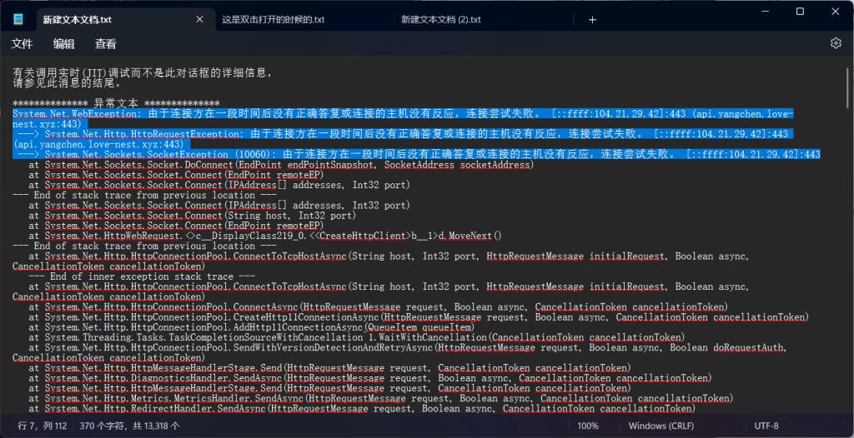Minimize the Notepad window

click(762, 12)
